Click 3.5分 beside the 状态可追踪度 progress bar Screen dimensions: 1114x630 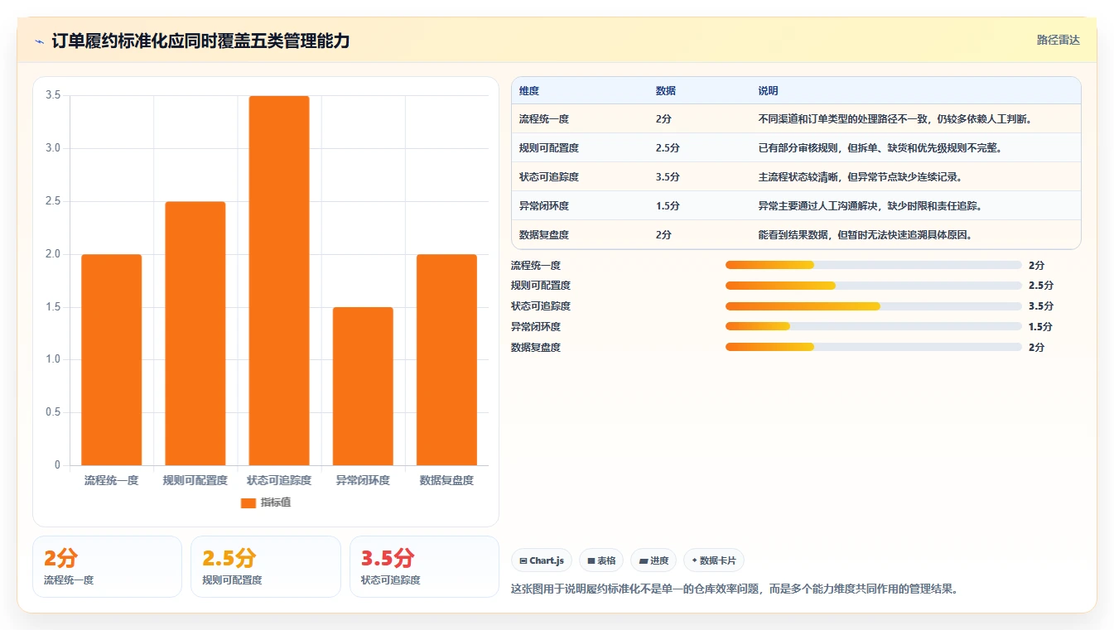pyautogui.click(x=1041, y=306)
